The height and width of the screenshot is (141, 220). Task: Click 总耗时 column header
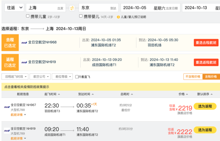pyautogui.click(x=125, y=94)
